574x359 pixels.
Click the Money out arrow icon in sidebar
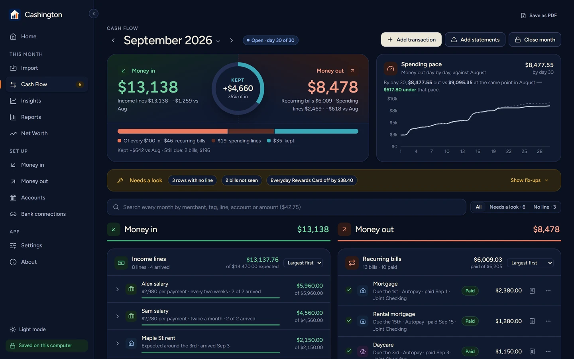coord(13,181)
